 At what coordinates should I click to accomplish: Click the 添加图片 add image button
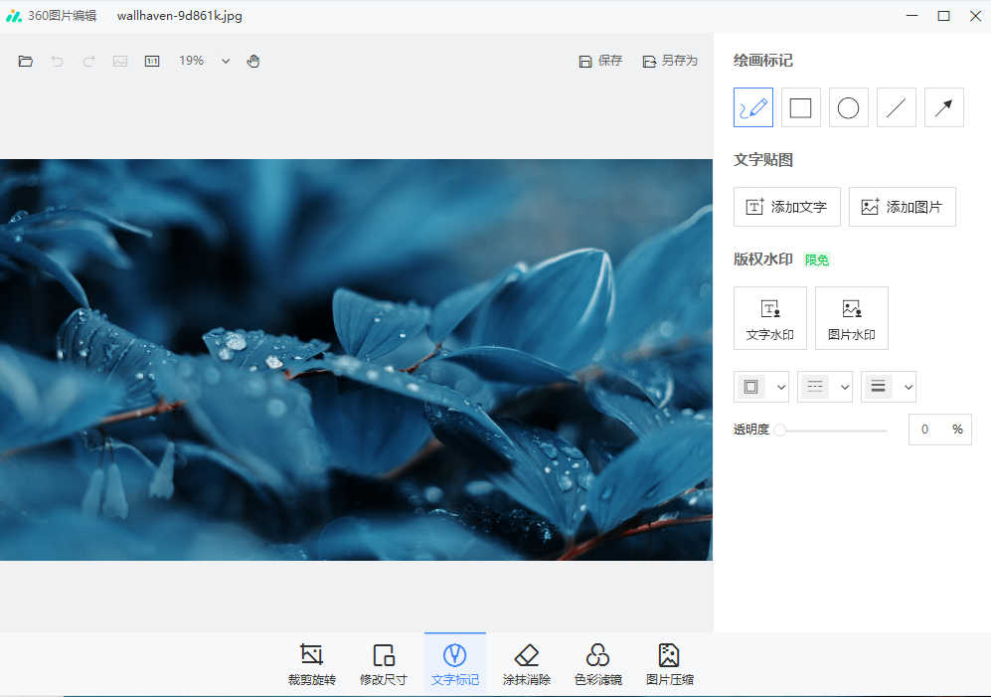[x=902, y=207]
